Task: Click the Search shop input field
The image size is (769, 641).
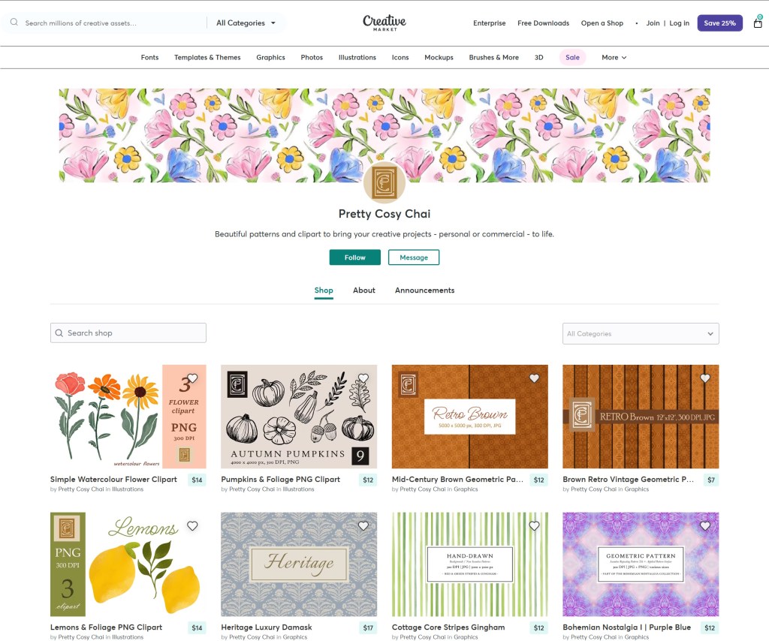Action: (x=128, y=333)
